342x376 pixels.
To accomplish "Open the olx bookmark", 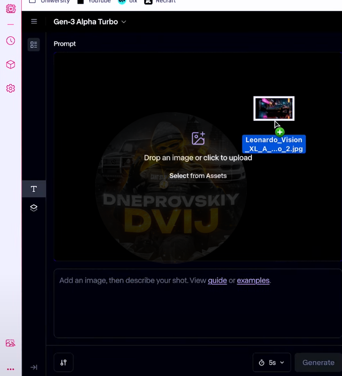I will point(128,1).
